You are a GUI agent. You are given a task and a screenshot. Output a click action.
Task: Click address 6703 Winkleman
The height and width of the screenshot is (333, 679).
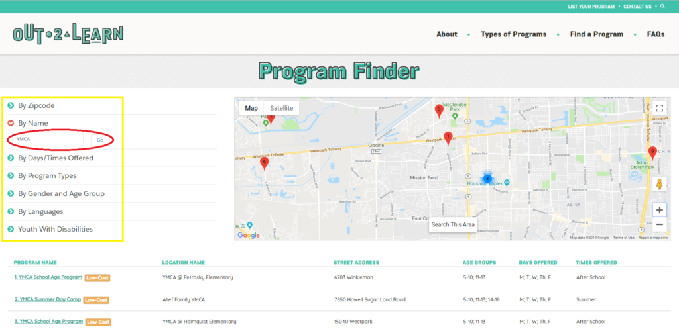click(354, 277)
